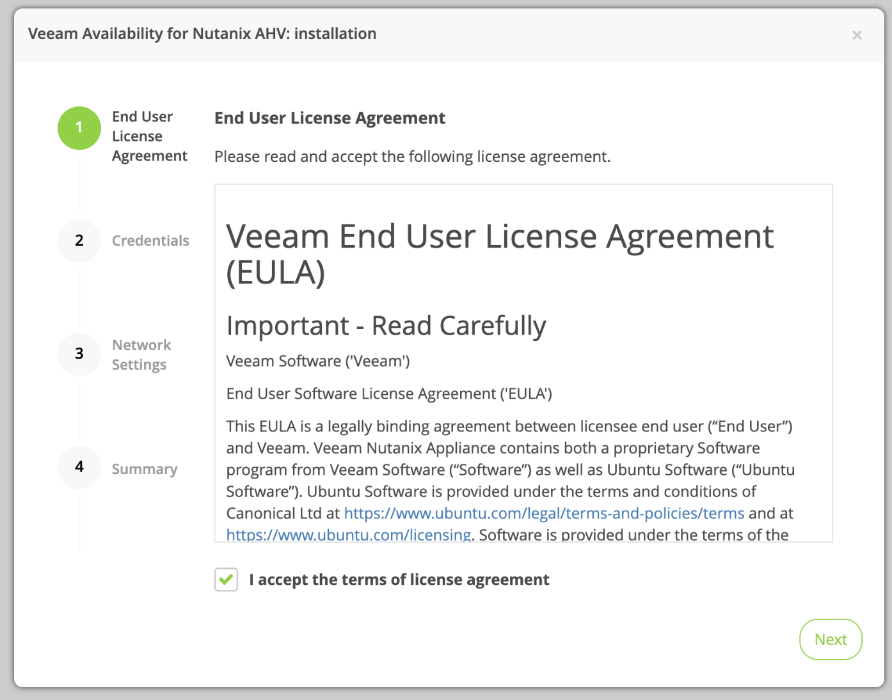
Task: Open the ubuntu.com terms-and-policies link
Action: pos(544,513)
